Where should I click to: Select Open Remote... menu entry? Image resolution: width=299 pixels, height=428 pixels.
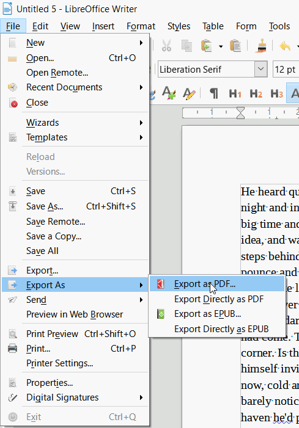[x=75, y=73]
